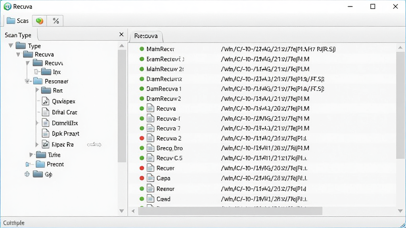
Task: Click the document icon for Reenor
Action: coord(150,188)
